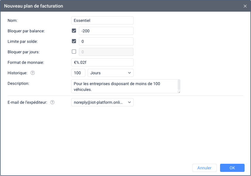Enable the Bloquer par jours checkbox
This screenshot has width=251, height=176.
(74, 52)
